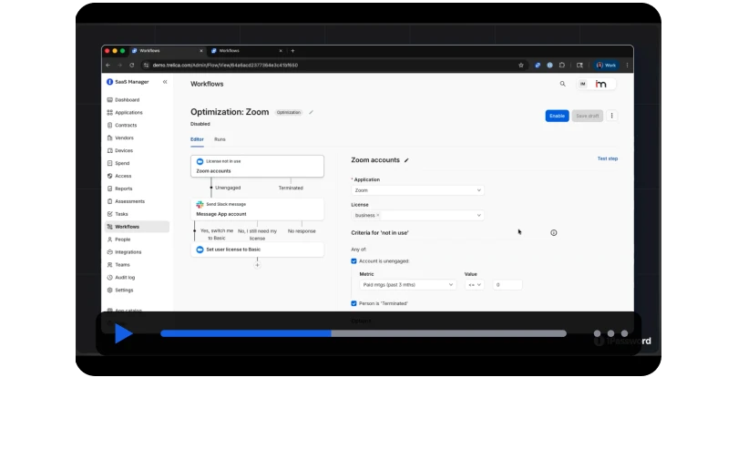This screenshot has height=459, width=738.
Task: Switch to the Runs tab
Action: point(220,139)
